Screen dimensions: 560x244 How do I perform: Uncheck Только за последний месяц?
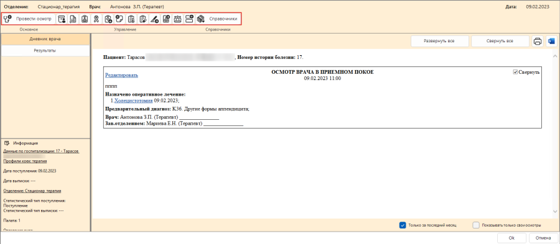pos(403,225)
